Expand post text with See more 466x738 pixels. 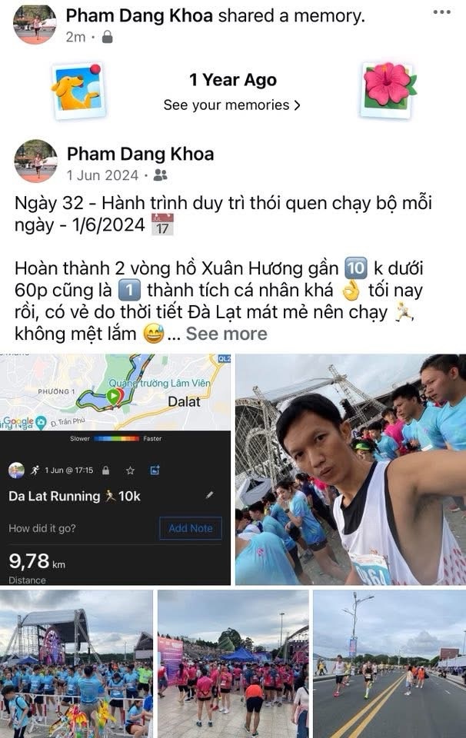click(x=226, y=334)
